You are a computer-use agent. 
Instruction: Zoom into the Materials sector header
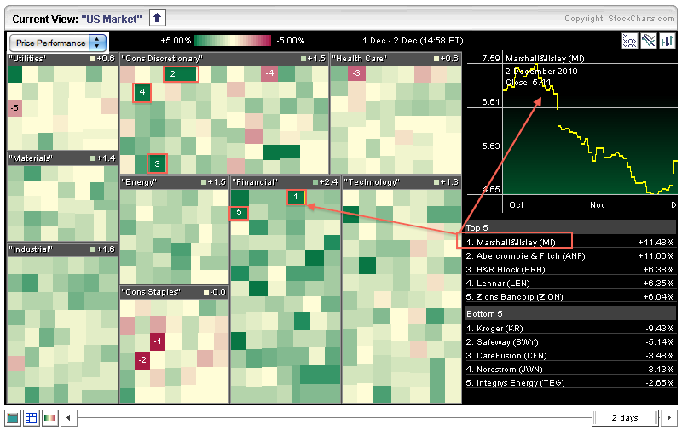(x=62, y=158)
